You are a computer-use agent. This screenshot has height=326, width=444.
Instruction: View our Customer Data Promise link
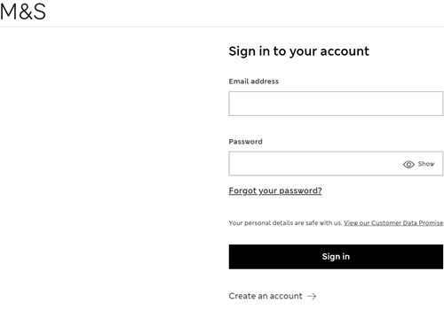click(x=393, y=223)
